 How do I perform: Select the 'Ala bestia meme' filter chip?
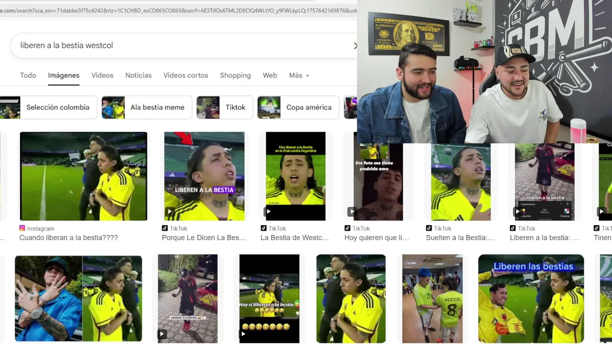tap(147, 107)
